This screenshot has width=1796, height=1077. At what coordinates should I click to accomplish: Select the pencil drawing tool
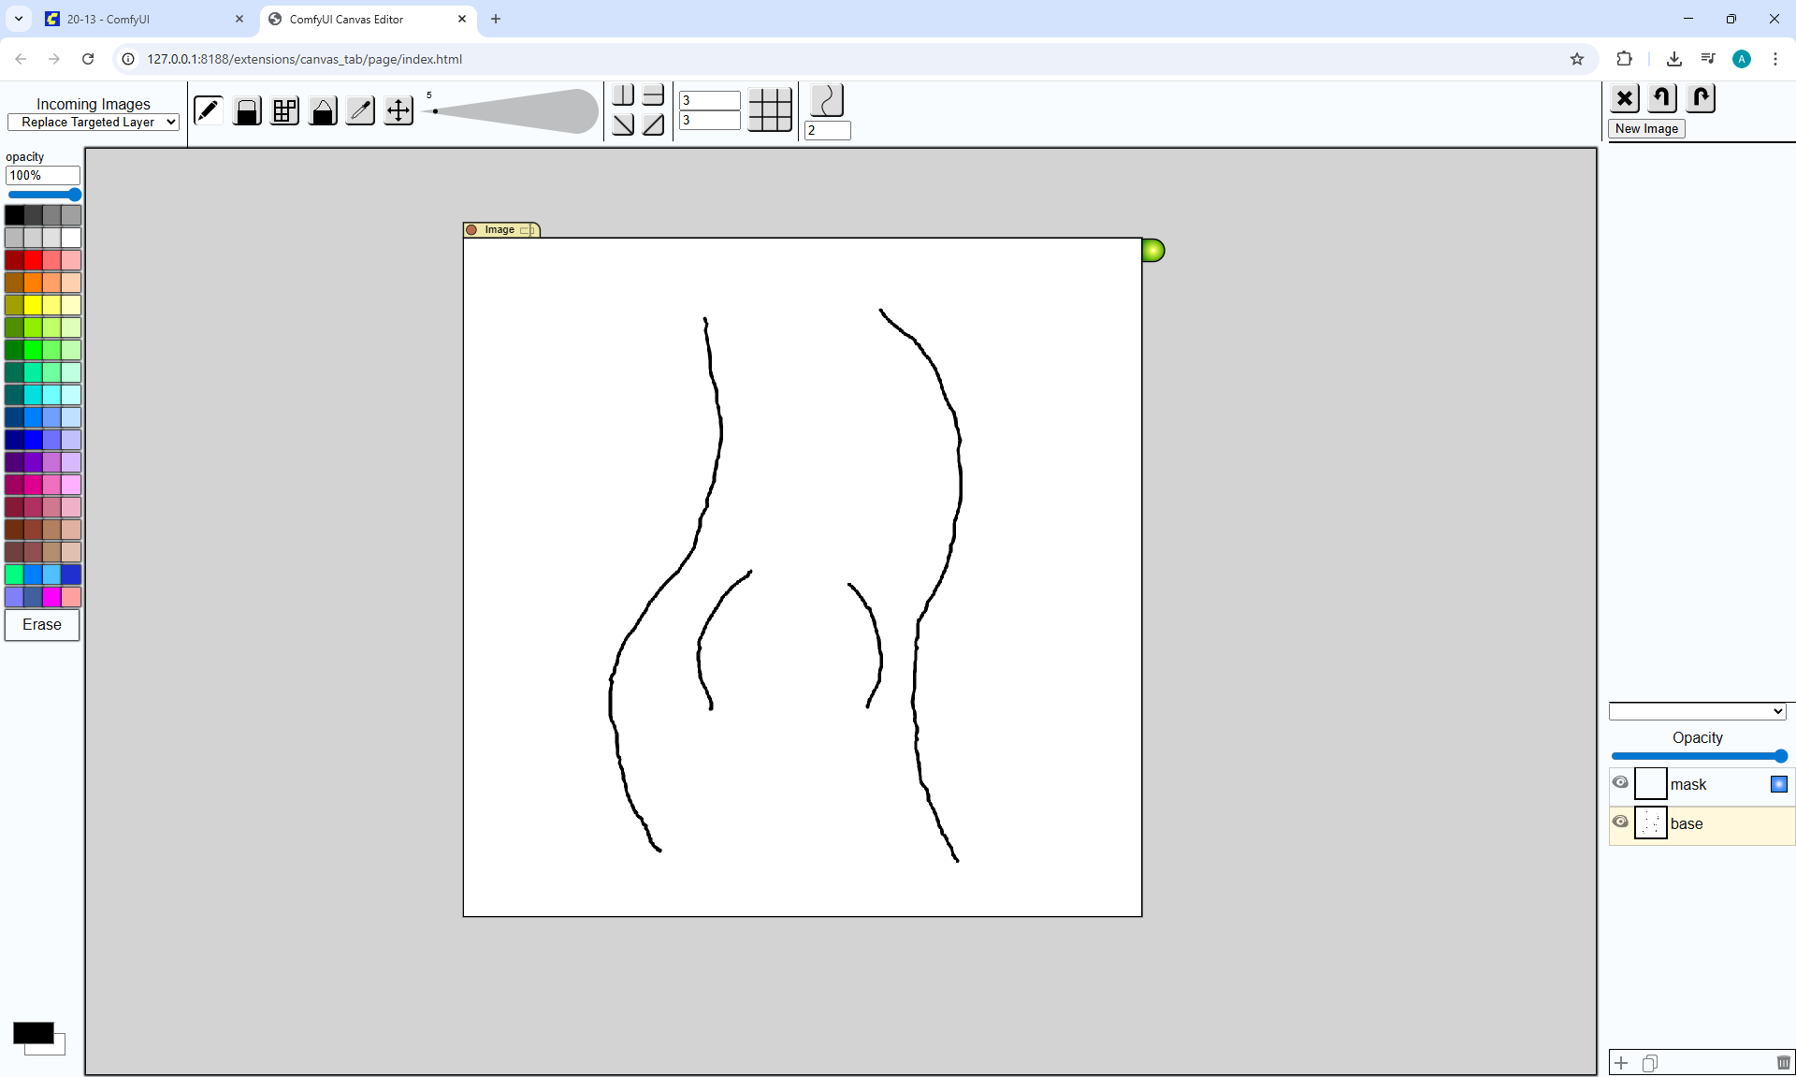(x=208, y=110)
